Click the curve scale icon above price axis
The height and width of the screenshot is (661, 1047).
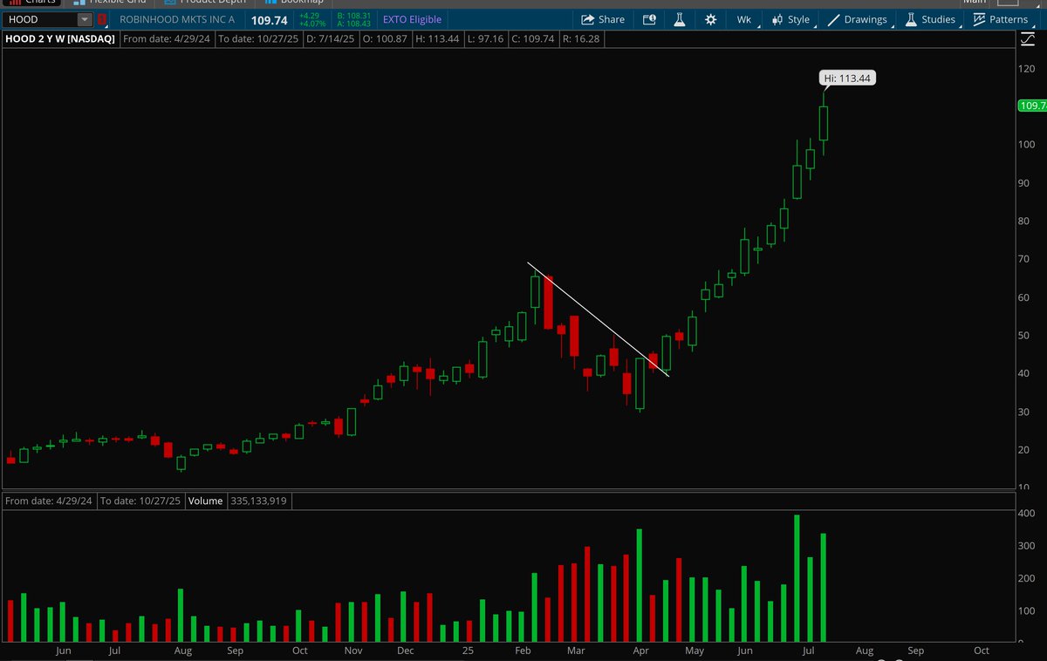click(x=1028, y=38)
